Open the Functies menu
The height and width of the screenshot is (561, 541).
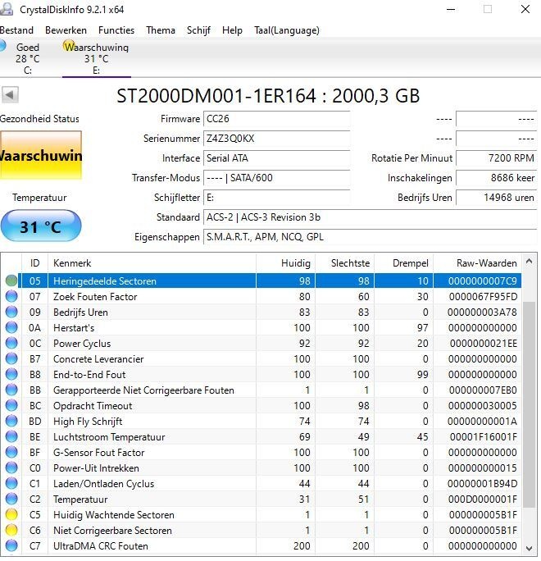tap(116, 30)
